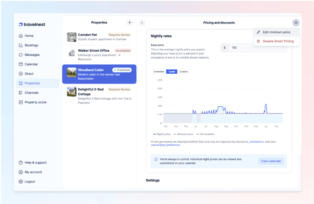Open Home from the sidebar
The width and height of the screenshot is (314, 204).
[37, 36]
